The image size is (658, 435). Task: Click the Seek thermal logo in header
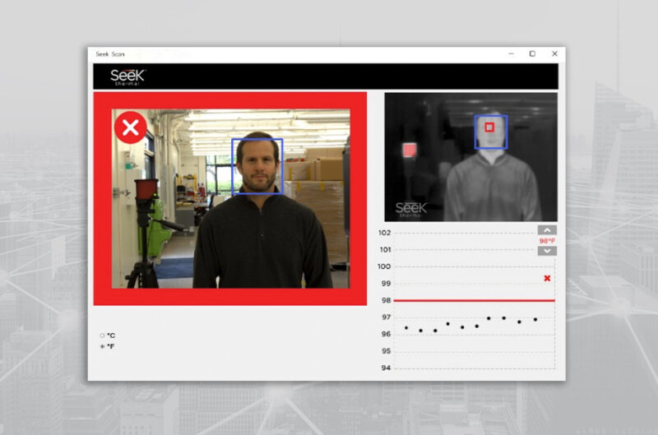click(129, 76)
